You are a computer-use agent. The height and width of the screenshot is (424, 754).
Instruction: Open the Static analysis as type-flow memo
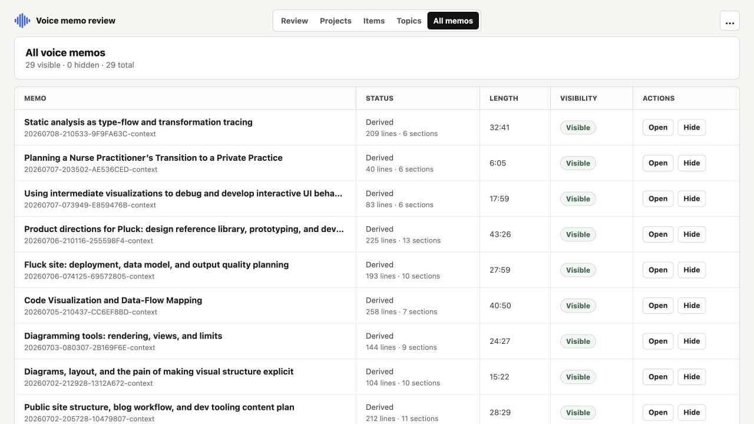click(658, 127)
